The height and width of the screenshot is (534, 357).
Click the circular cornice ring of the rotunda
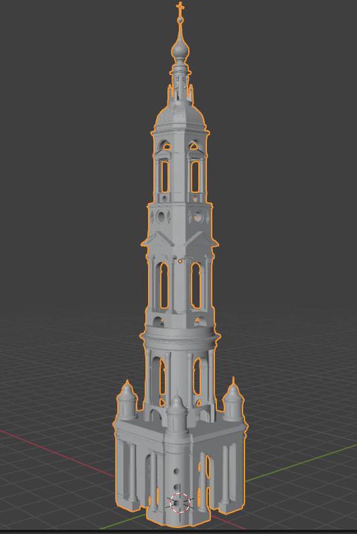[180, 338]
